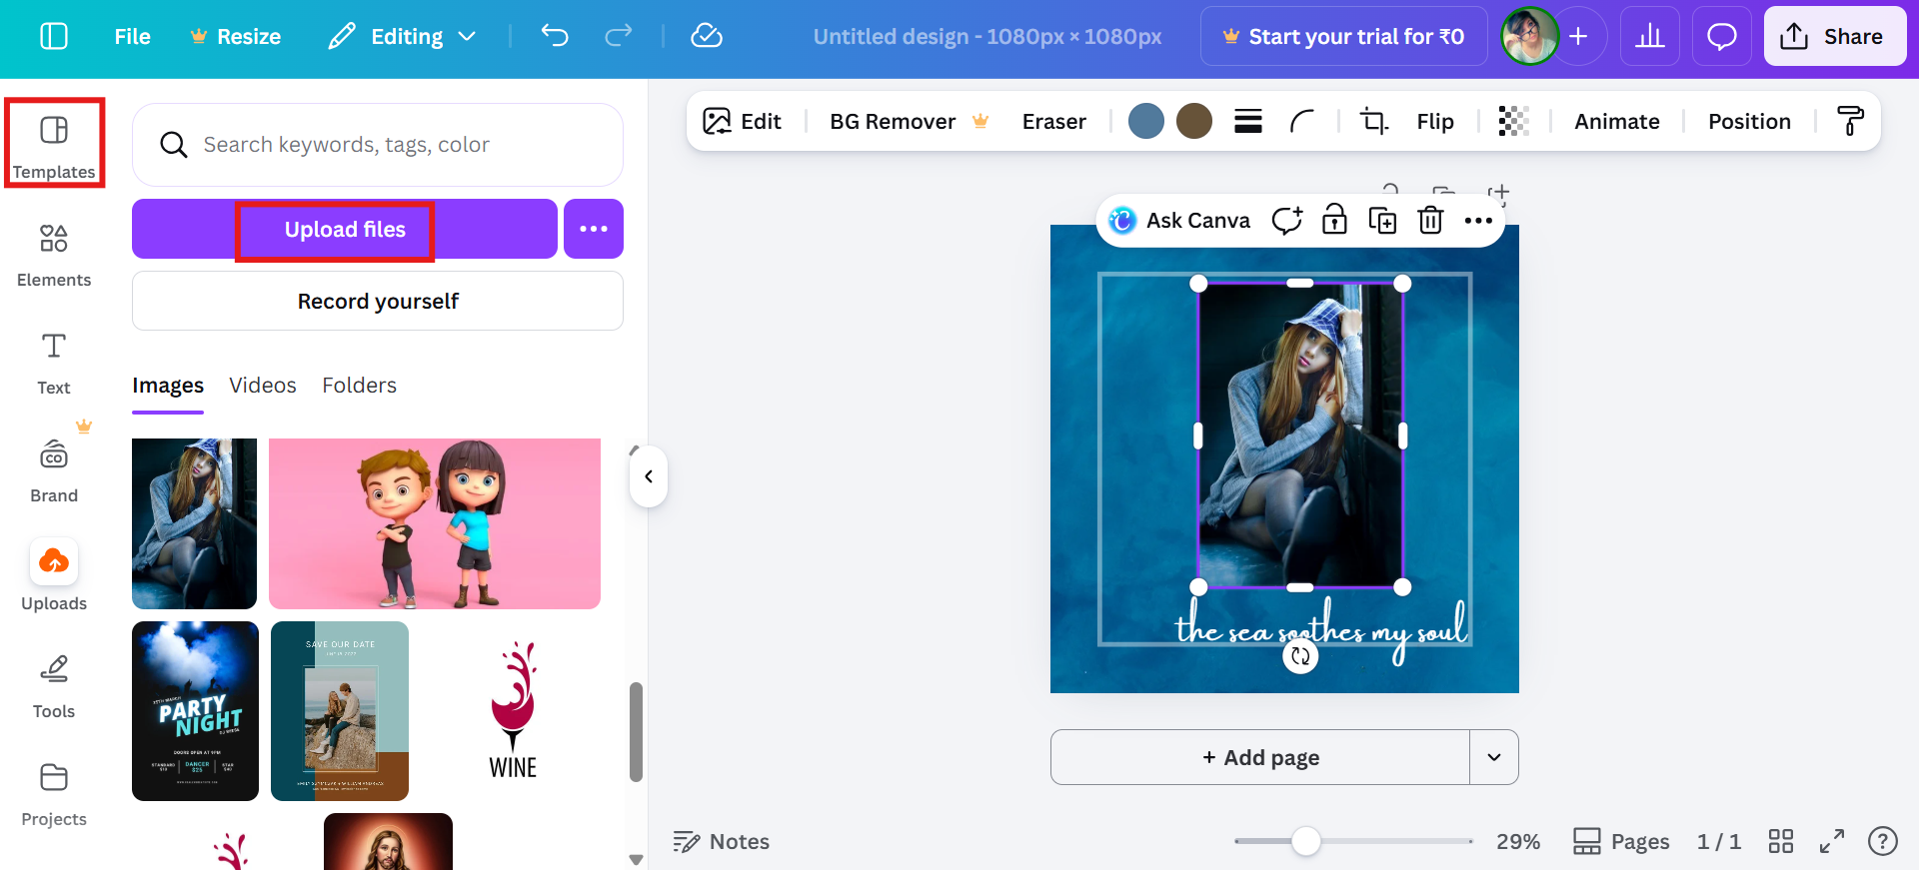
Task: Expand the Editing mode dropdown
Action: (402, 37)
